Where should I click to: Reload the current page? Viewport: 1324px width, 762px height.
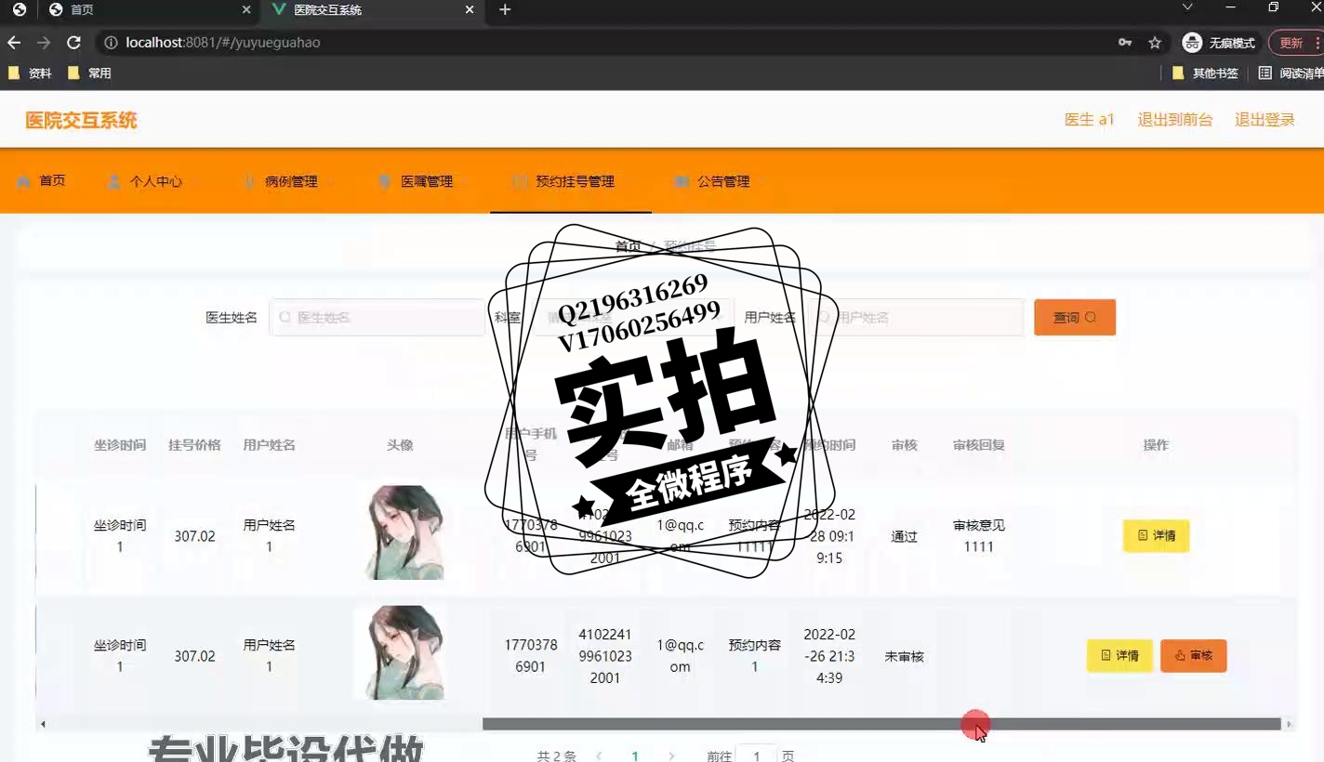click(74, 43)
